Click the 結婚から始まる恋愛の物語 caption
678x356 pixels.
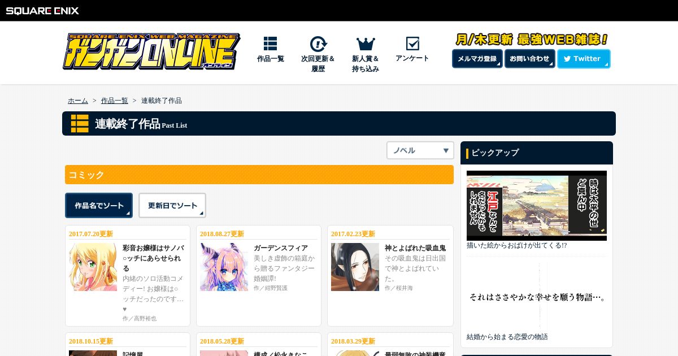[507, 337]
